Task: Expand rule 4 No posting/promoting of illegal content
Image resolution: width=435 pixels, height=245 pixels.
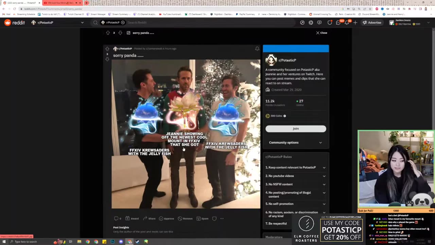Action: [296, 194]
